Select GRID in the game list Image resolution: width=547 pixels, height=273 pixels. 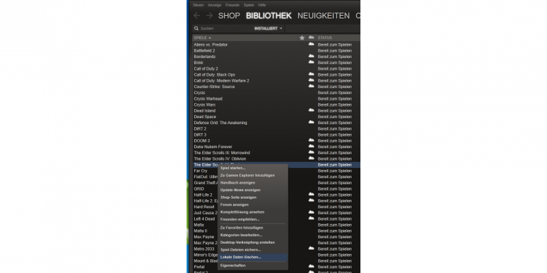tap(199, 189)
